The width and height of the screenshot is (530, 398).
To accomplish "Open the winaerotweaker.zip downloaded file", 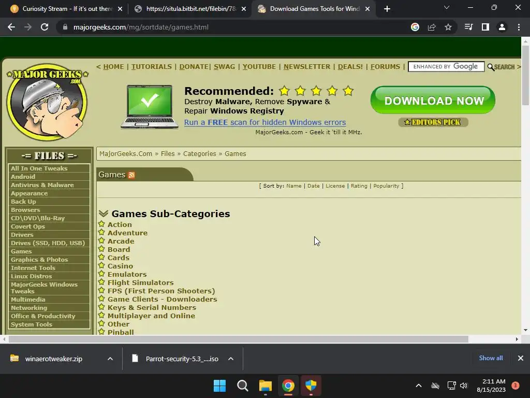I will (53, 359).
